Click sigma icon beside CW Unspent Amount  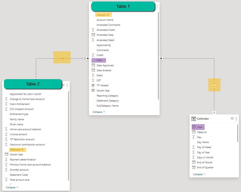pos(6,109)
